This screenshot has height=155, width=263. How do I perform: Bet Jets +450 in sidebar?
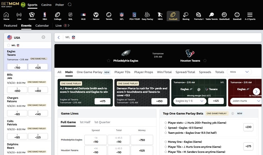click(38, 90)
